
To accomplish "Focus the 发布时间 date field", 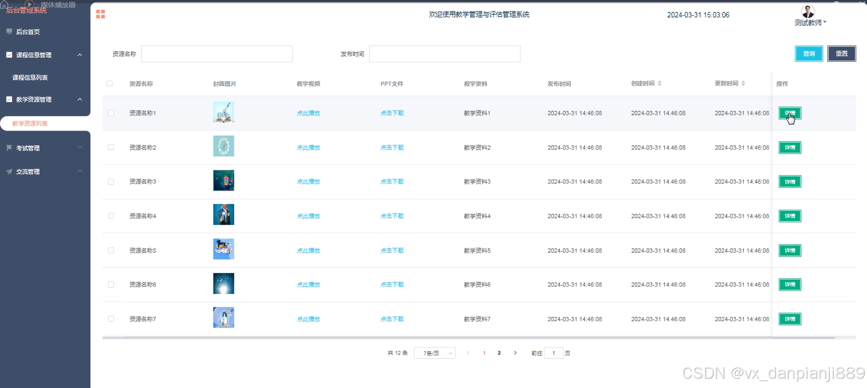I will tap(445, 54).
